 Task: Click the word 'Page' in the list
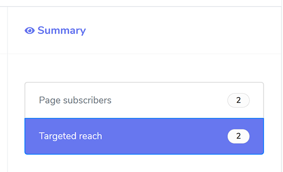click(50, 100)
